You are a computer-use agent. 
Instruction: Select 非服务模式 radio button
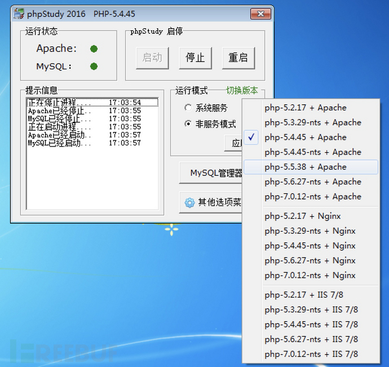[x=188, y=123]
